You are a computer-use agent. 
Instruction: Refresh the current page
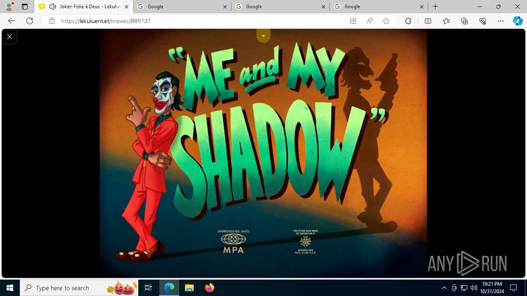tap(30, 21)
